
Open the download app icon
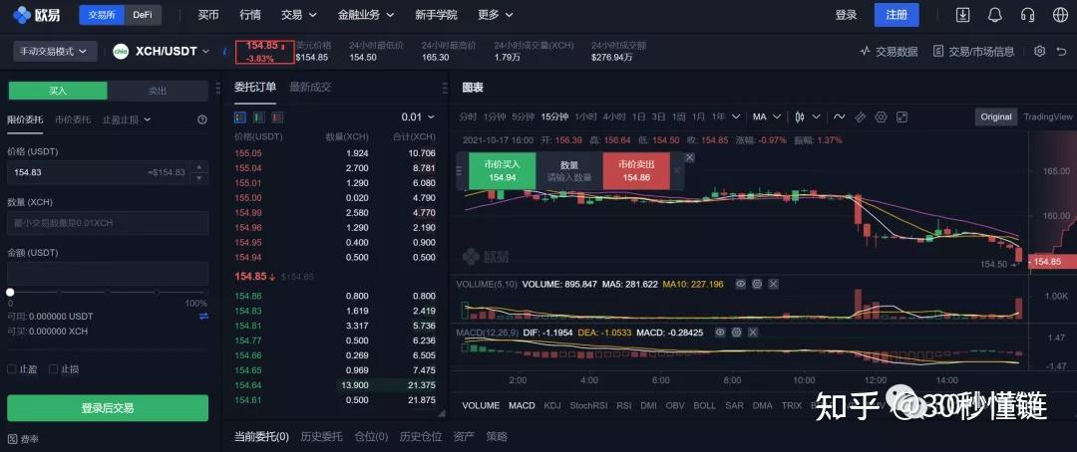point(962,14)
